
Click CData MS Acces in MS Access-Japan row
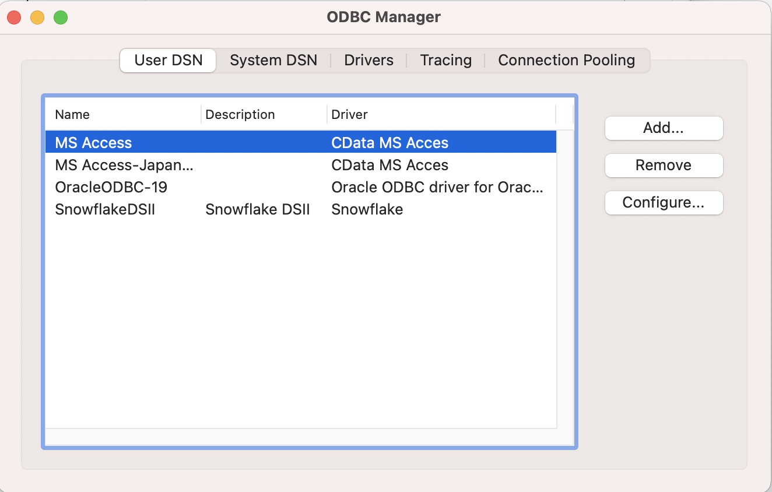click(389, 165)
